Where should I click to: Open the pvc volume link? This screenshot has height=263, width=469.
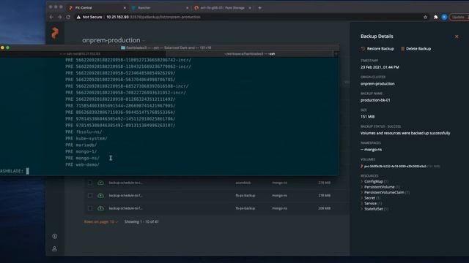click(x=395, y=167)
